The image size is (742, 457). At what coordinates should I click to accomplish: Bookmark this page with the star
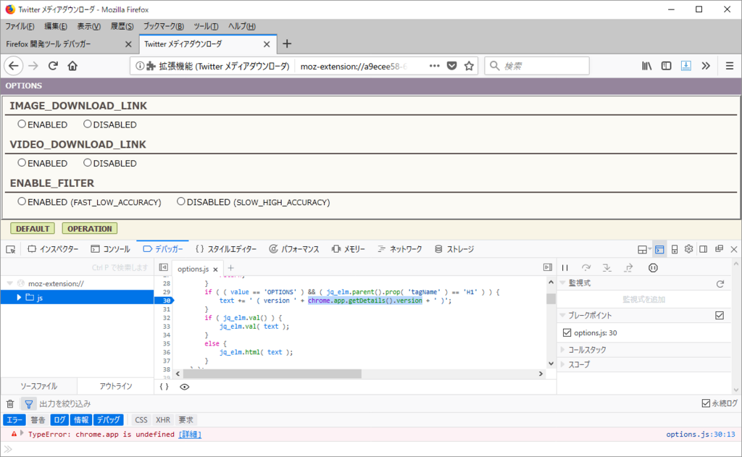tap(469, 66)
